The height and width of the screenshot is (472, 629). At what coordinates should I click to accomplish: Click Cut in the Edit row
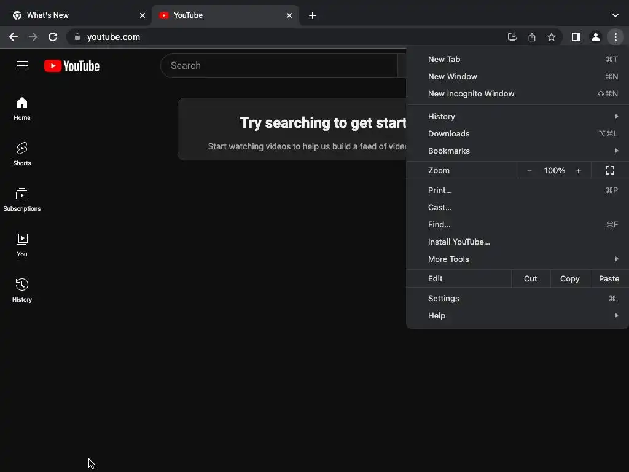(530, 278)
